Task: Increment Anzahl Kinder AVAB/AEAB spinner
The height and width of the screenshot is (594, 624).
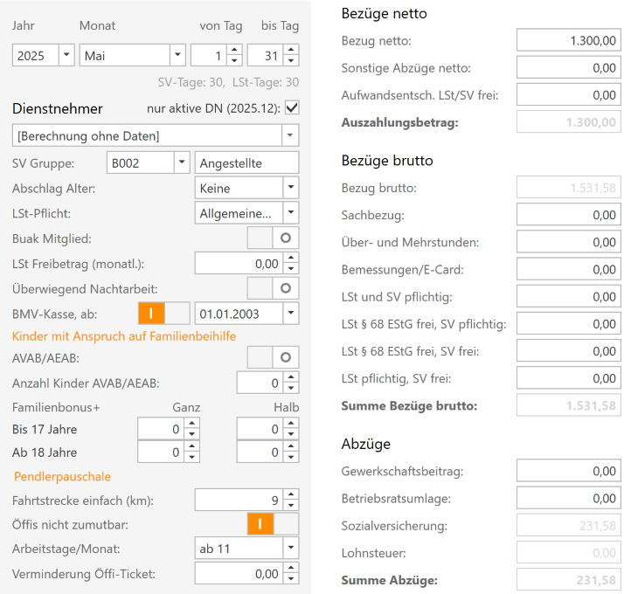Action: [x=291, y=377]
